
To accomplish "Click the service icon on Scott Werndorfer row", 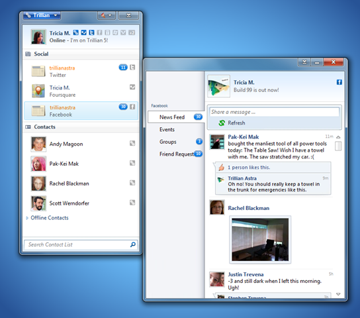I will pyautogui.click(x=132, y=203).
